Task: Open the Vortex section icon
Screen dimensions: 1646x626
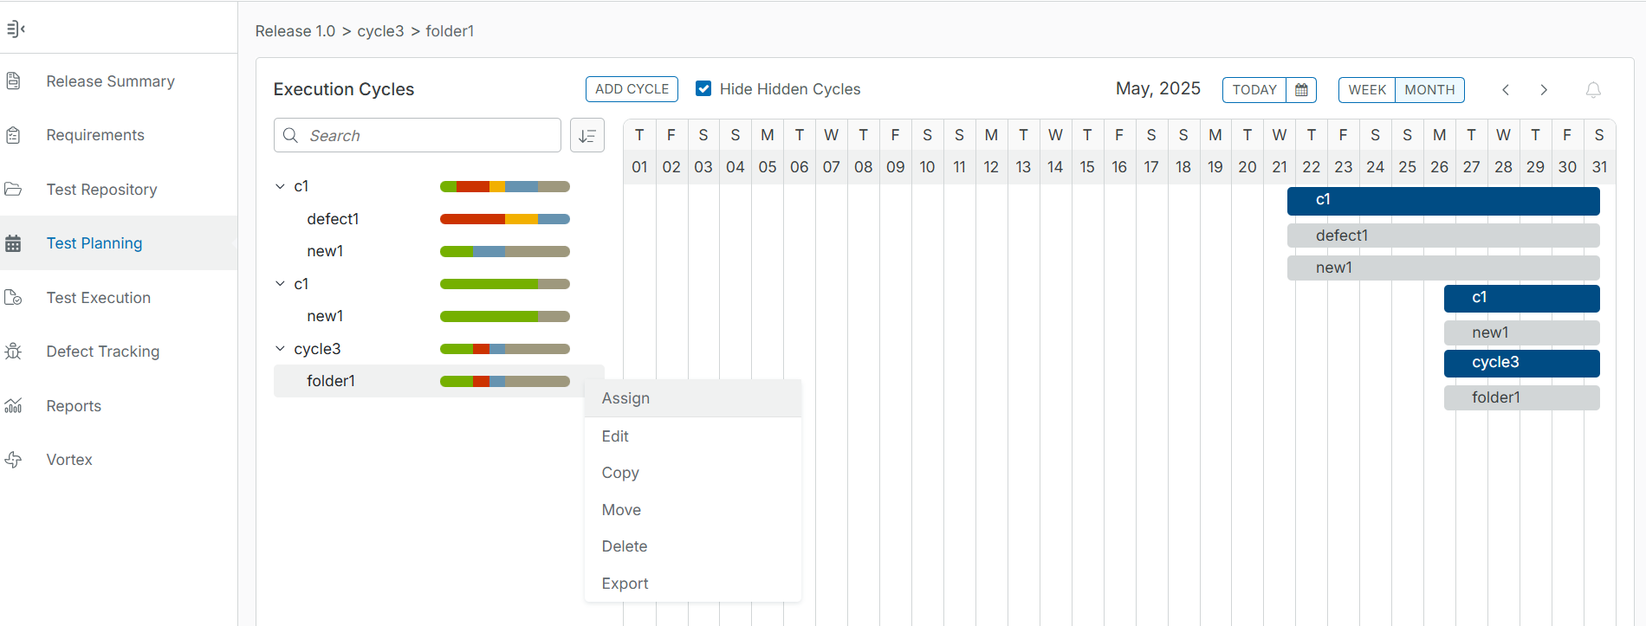Action: (x=14, y=459)
